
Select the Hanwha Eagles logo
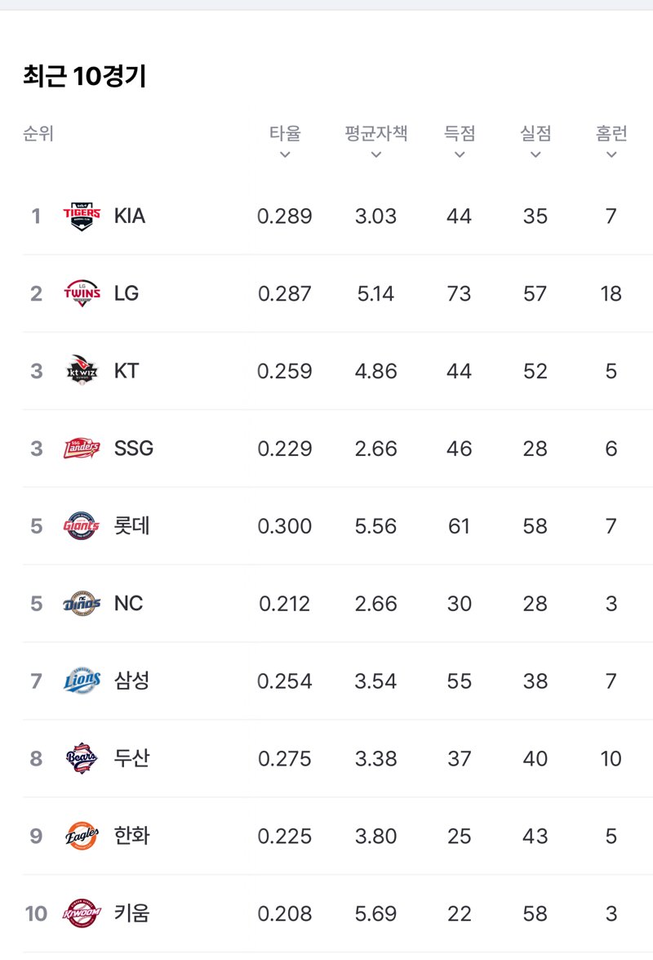[82, 836]
